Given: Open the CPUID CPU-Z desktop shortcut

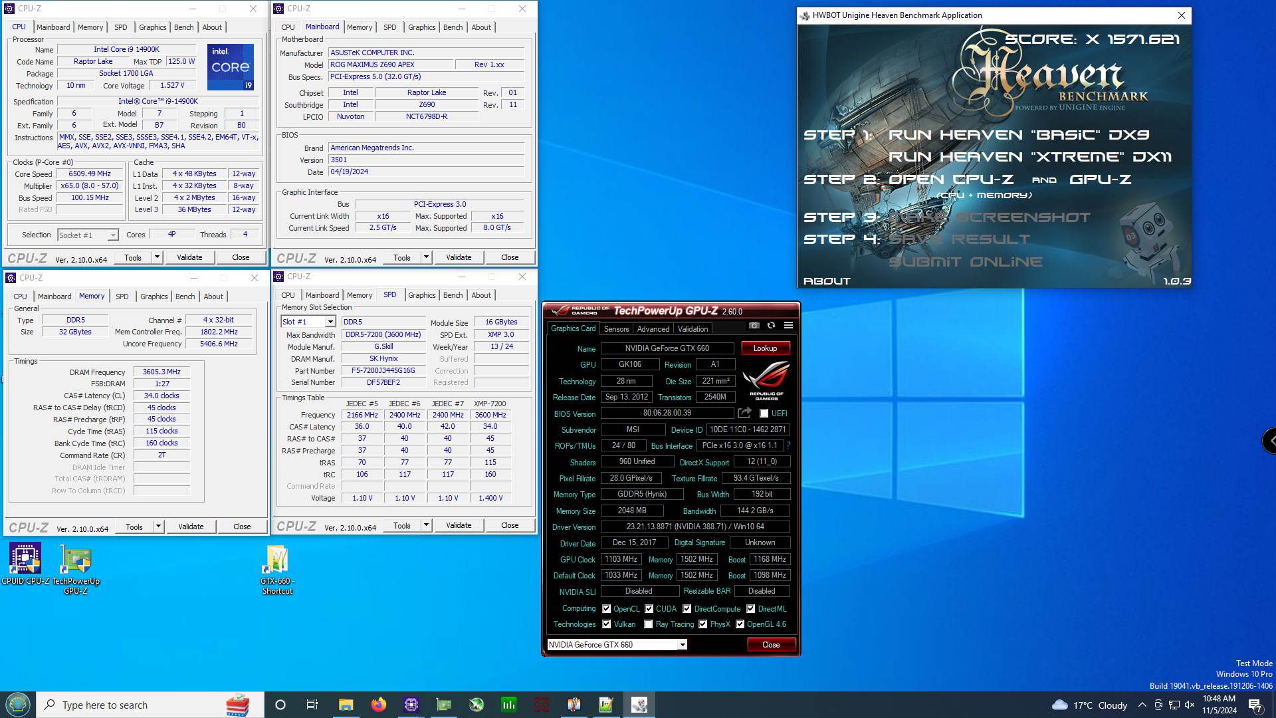Looking at the screenshot, I should point(25,564).
